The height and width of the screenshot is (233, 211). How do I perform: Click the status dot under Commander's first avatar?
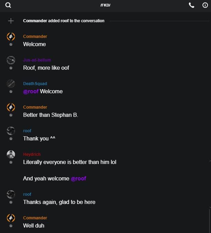[x=11, y=44]
